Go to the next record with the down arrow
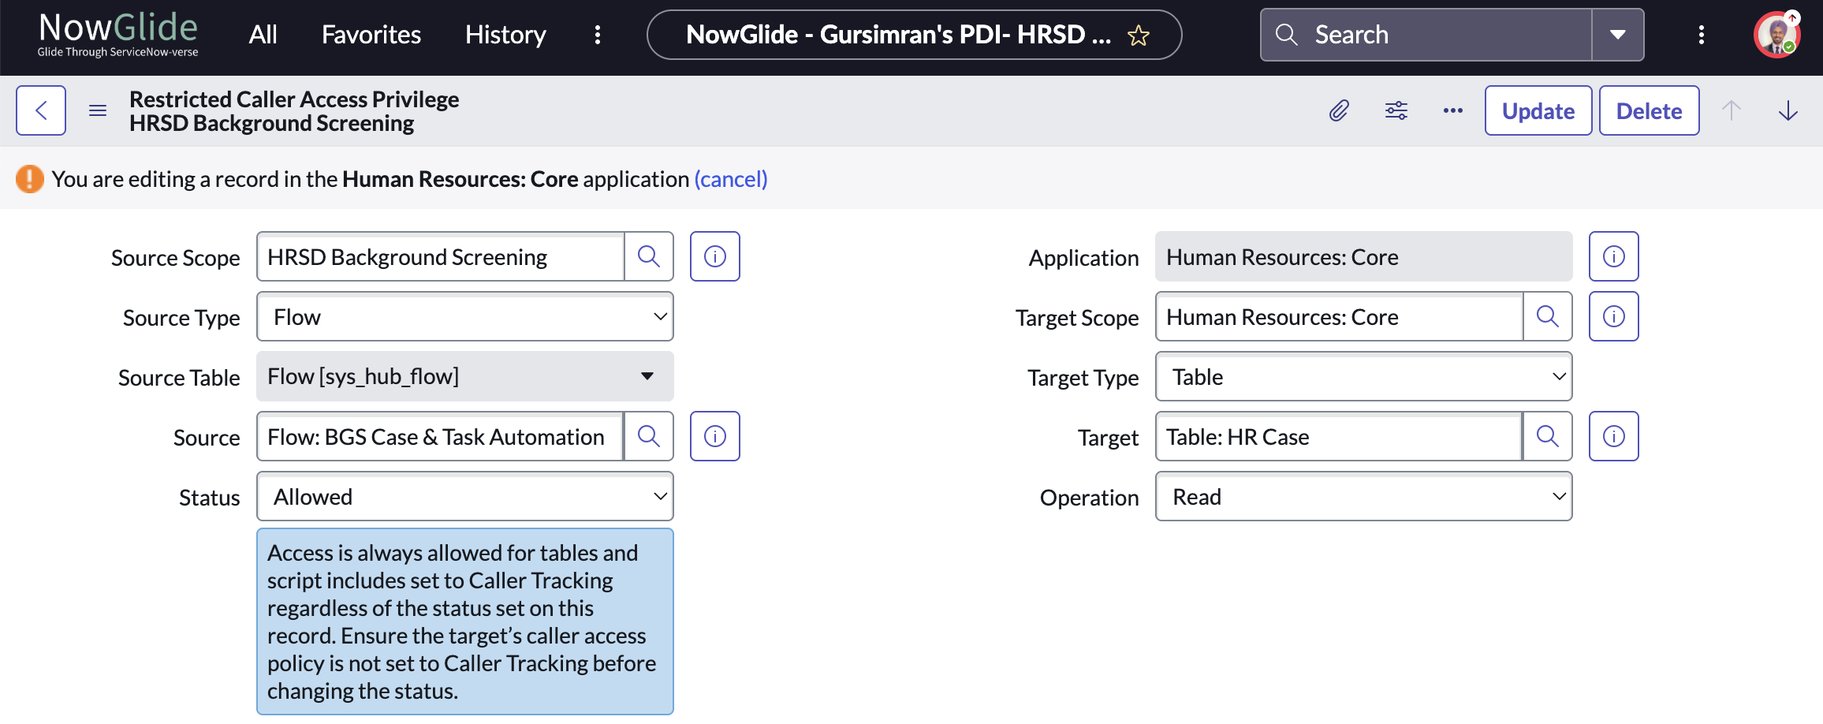1823x724 pixels. [x=1788, y=110]
